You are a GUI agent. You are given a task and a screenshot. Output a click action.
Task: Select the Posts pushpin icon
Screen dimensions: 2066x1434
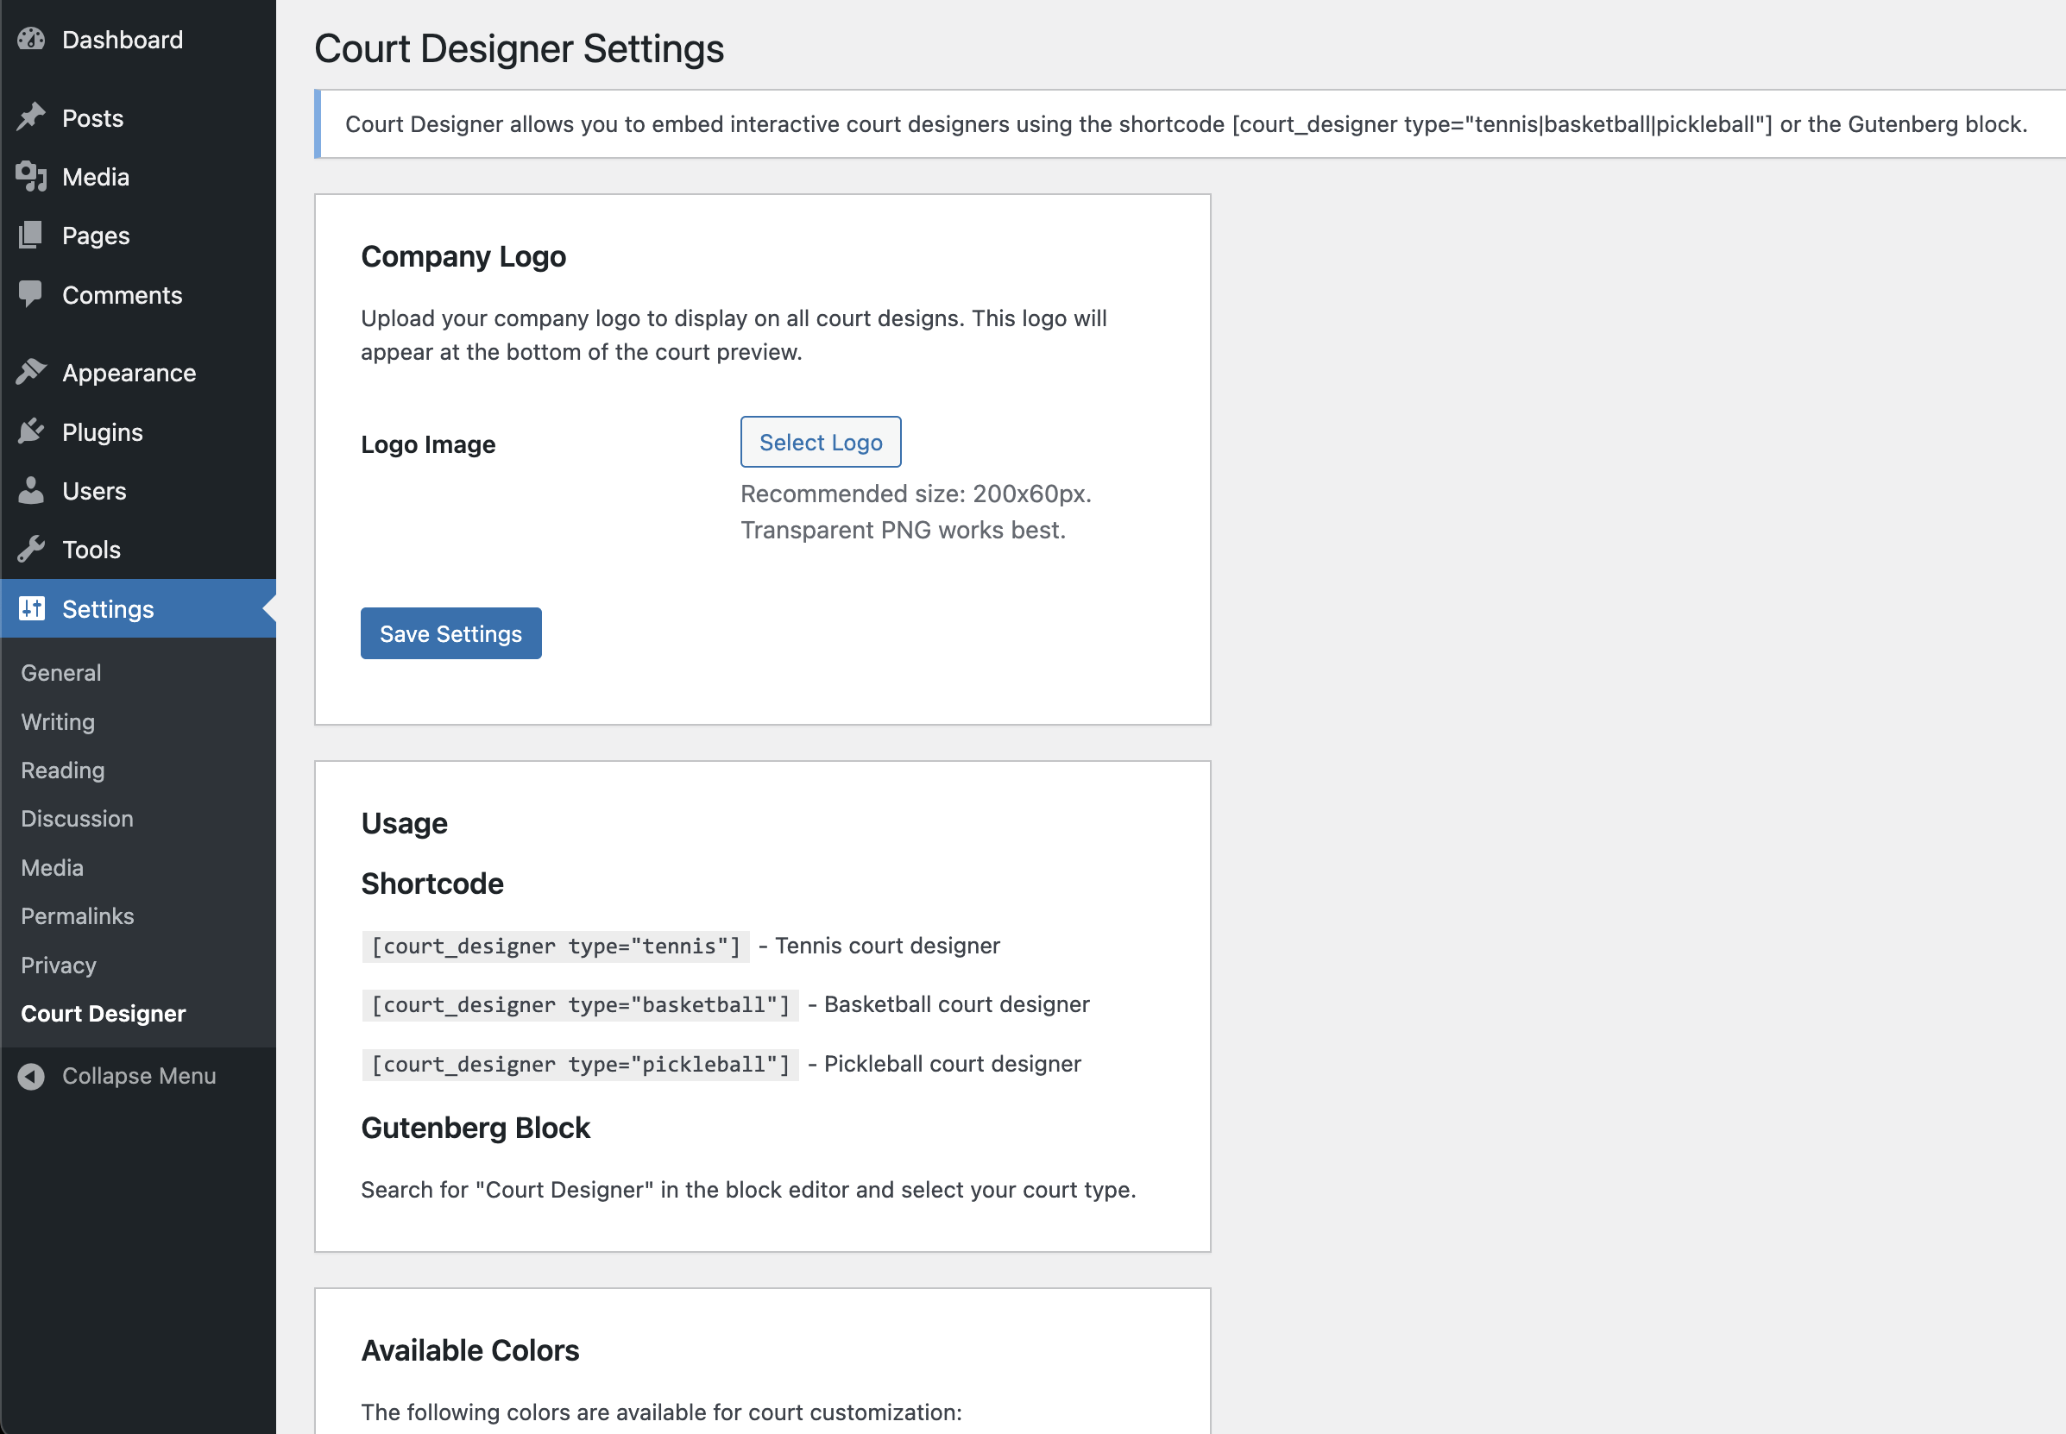[x=32, y=116]
